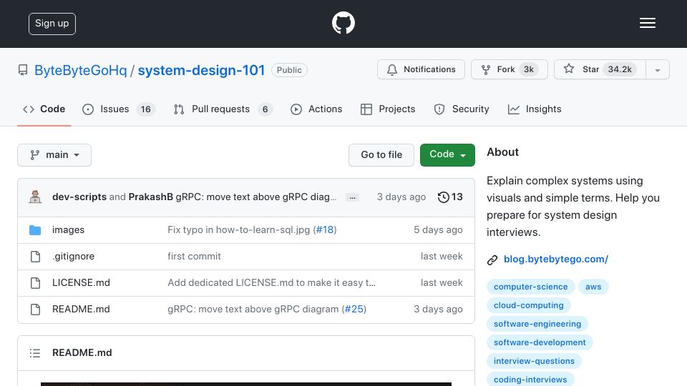Viewport: 687px width, 386px height.
Task: Click the star icon
Action: click(569, 69)
